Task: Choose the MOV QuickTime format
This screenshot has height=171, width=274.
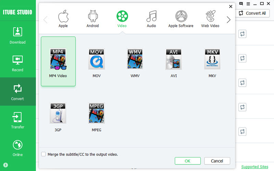Action: 97,63
